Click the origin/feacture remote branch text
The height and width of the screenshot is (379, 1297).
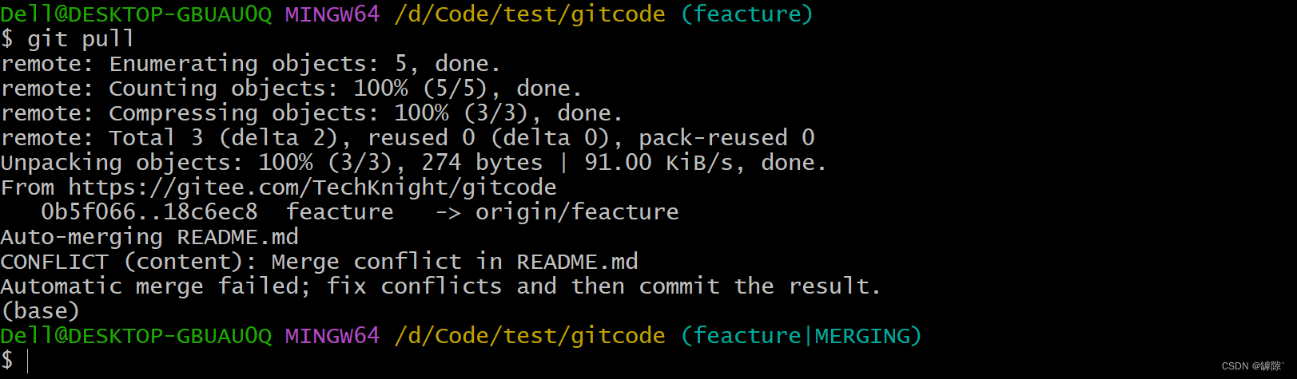(577, 212)
